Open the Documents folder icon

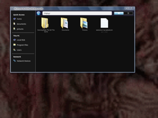pyautogui.click(x=64, y=23)
